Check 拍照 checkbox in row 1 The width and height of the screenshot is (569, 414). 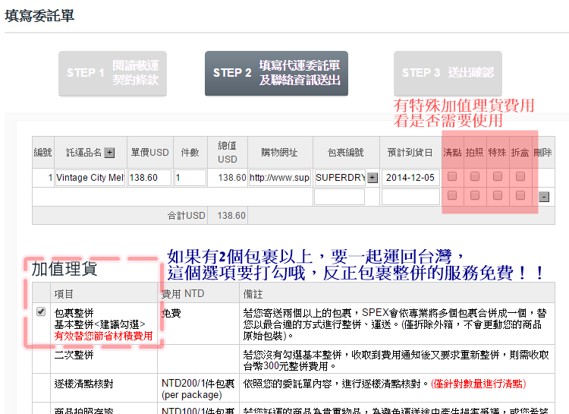[x=475, y=176]
